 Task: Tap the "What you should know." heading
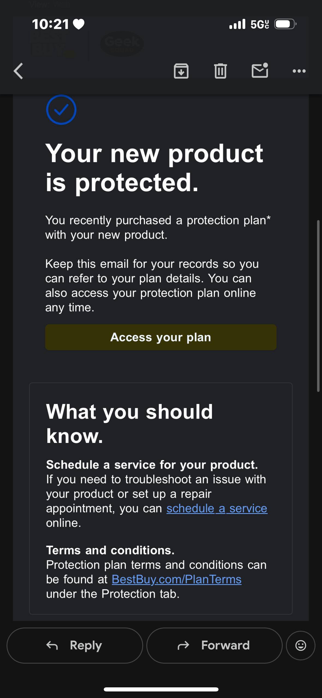pyautogui.click(x=129, y=423)
